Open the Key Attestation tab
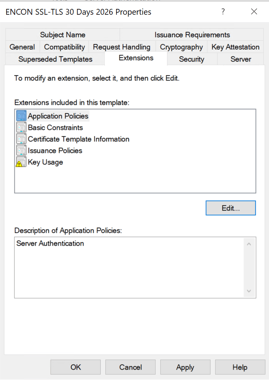This screenshot has height=380, width=269. click(235, 47)
